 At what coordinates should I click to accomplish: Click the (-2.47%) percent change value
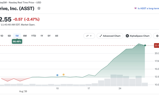click(x=32, y=19)
